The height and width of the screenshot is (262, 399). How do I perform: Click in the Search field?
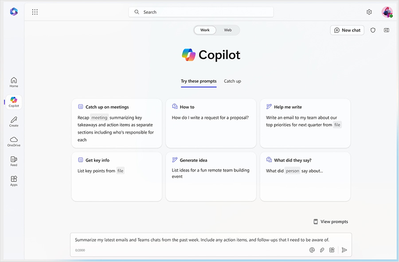coord(201,12)
